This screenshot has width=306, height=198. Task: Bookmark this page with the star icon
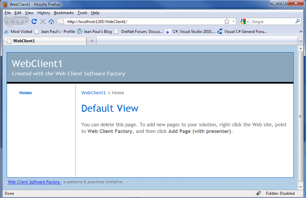[227, 21]
